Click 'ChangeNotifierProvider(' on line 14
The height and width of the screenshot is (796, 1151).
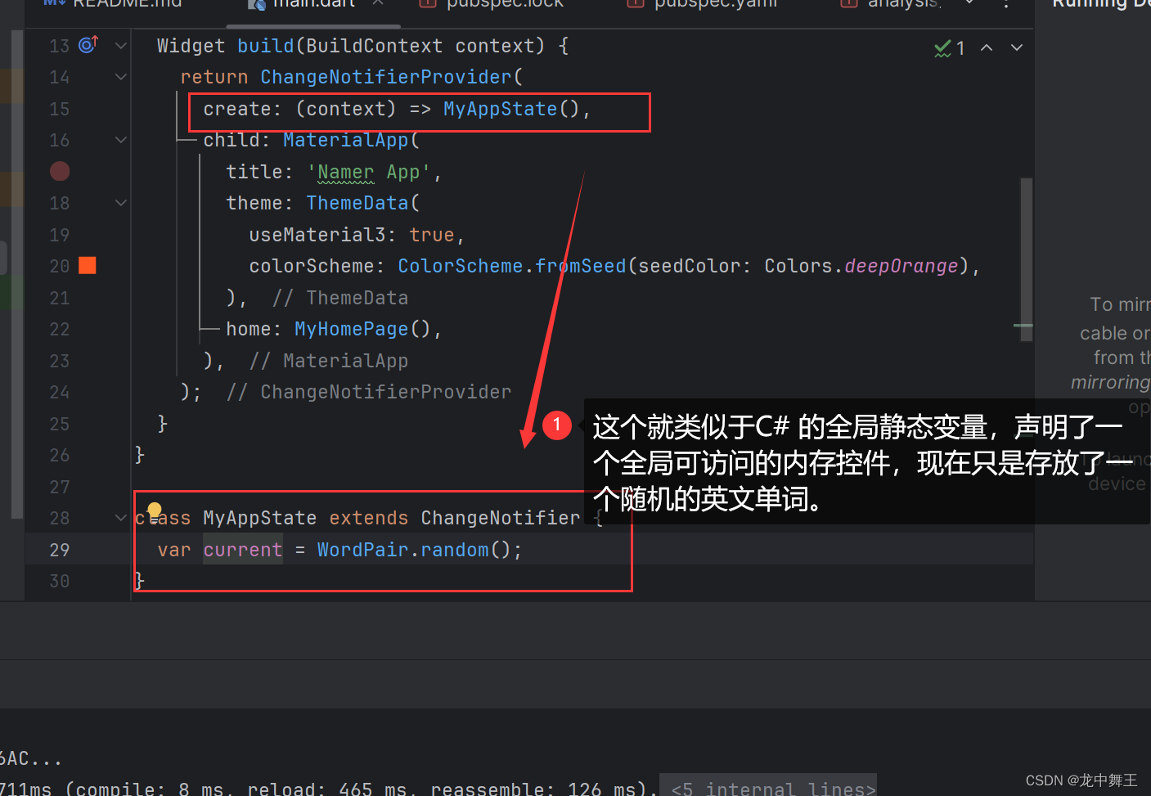391,77
